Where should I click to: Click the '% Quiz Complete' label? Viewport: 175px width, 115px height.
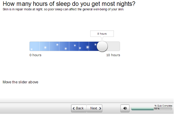163,106
